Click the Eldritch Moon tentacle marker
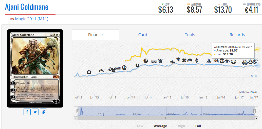Viewport: 262px width, 129px height. [227, 61]
